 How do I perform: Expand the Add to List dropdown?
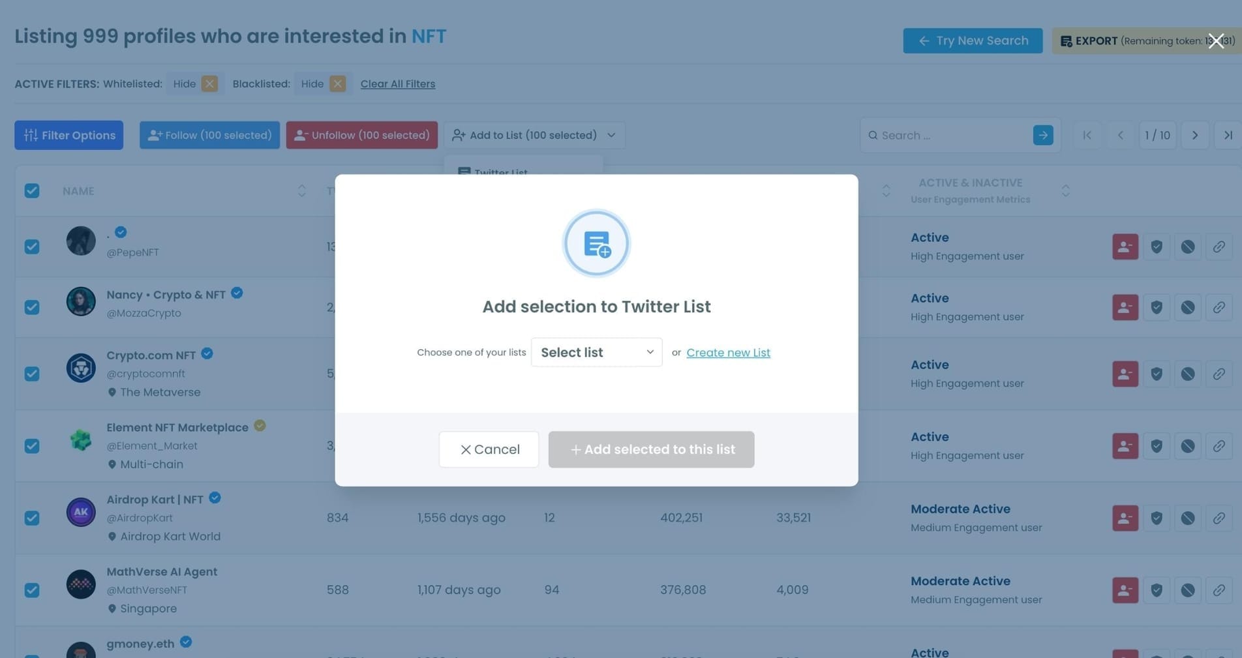pos(611,135)
